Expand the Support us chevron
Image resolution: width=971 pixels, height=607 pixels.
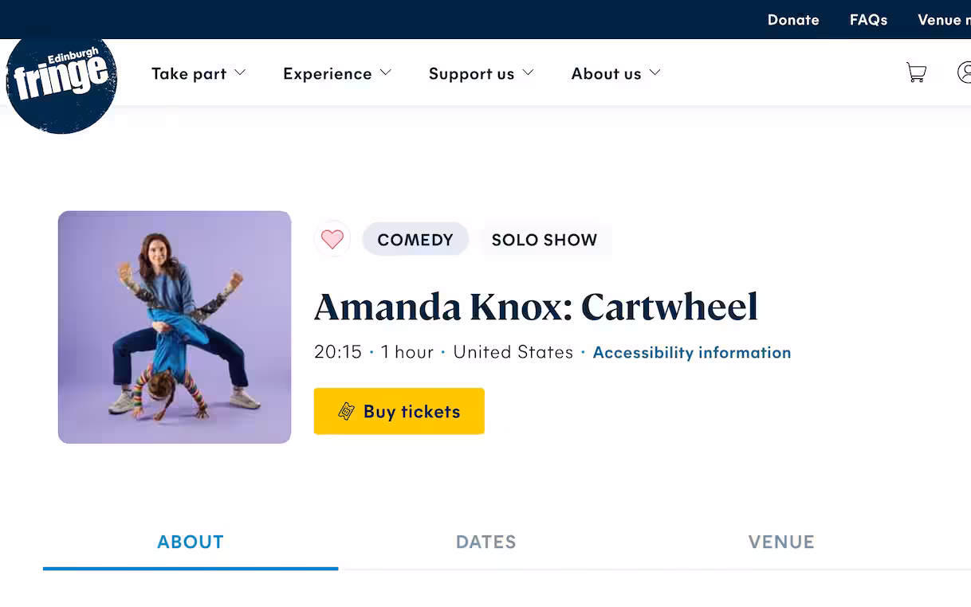528,72
